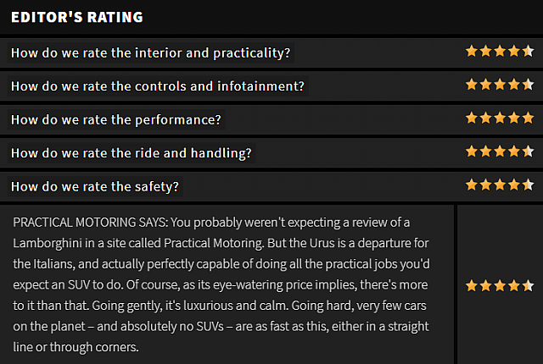This screenshot has width=543, height=364.
Task: Click the EDITOR'S RATING heading
Action: click(x=77, y=17)
